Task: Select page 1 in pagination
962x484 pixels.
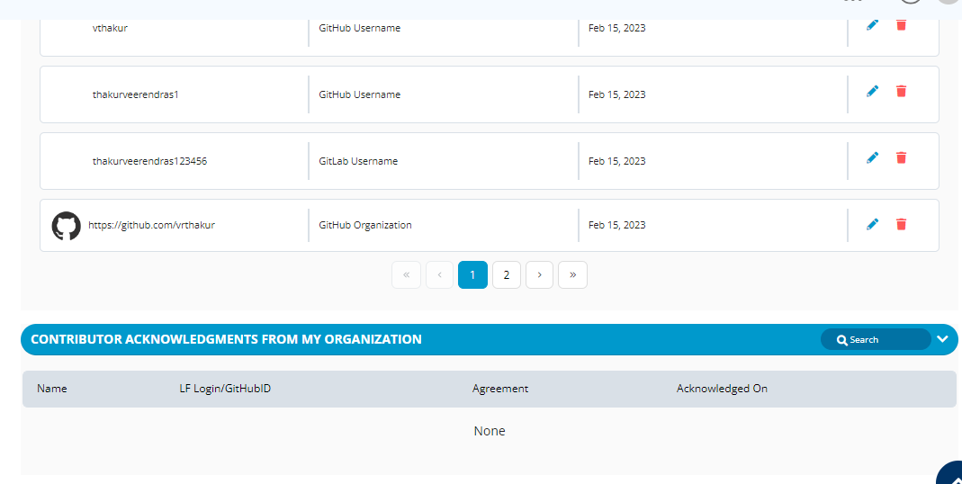Action: coord(472,274)
